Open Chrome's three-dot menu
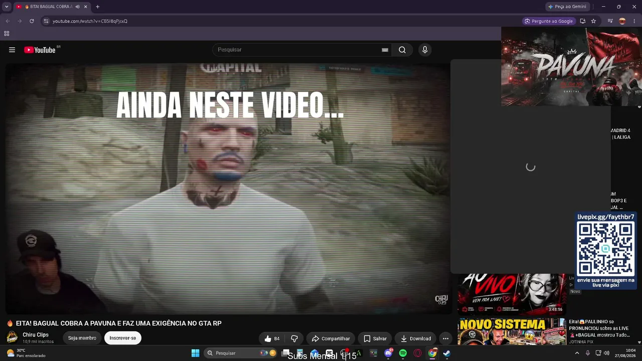 tap(634, 21)
